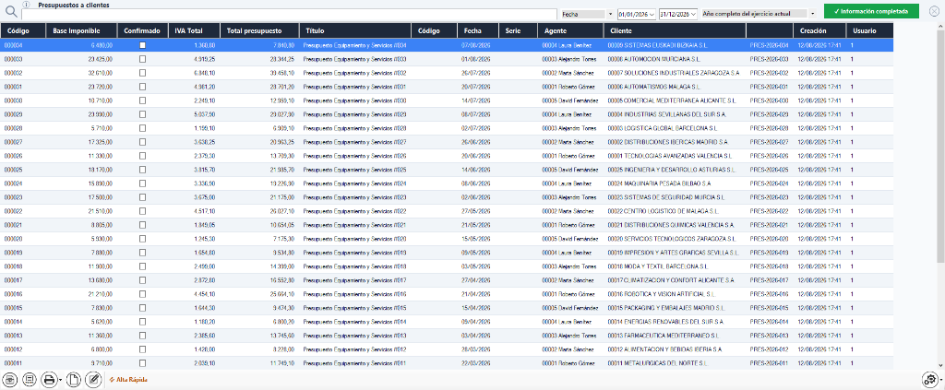This screenshot has width=945, height=390.
Task: Select client AUTOMATISMOS MALAGA S.L.
Action: pos(654,87)
